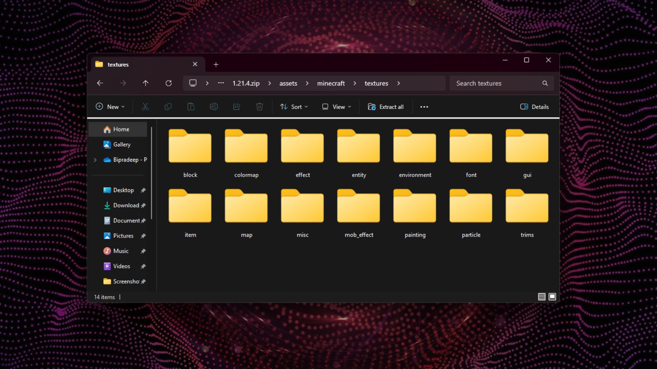
Task: Open the Sort dropdown menu
Action: tap(294, 107)
